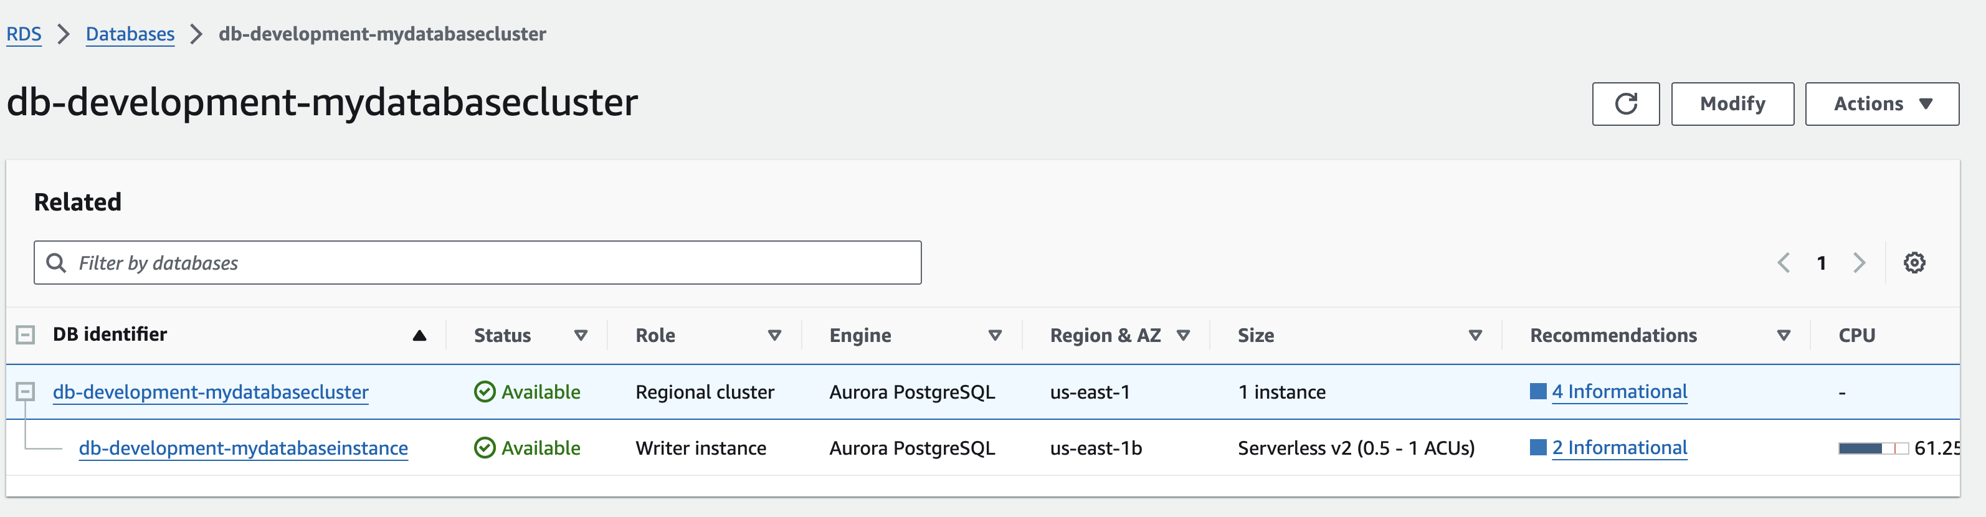This screenshot has height=517, width=1986.
Task: Click the refresh icon button
Action: [1625, 104]
